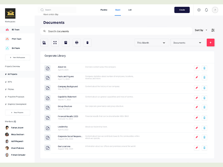The image size is (223, 167).
Task: Open the RFPs project list
Action: coord(9,82)
